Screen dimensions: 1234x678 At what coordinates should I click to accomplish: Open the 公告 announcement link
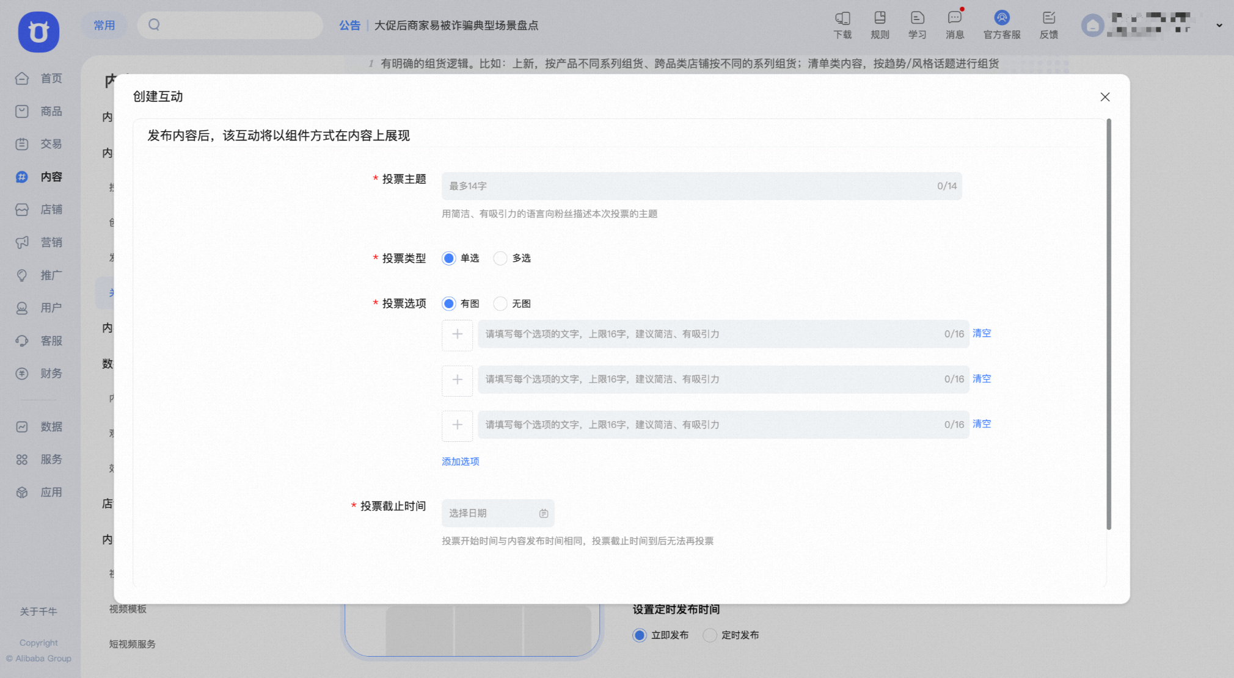(x=349, y=25)
